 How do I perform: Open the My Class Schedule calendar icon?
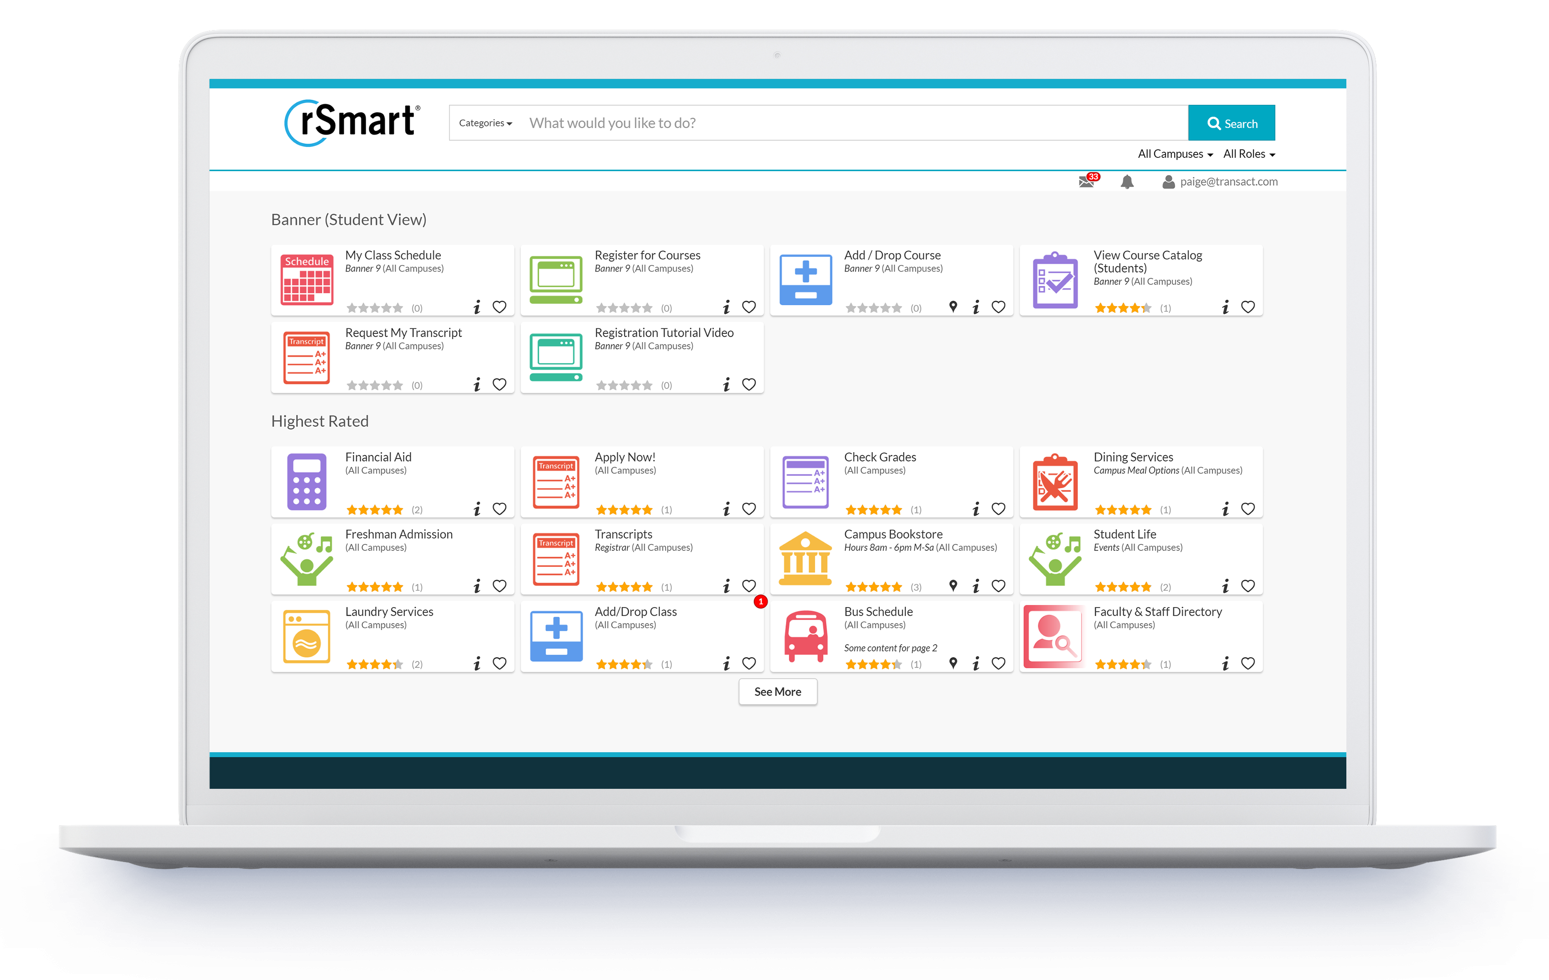click(x=307, y=279)
